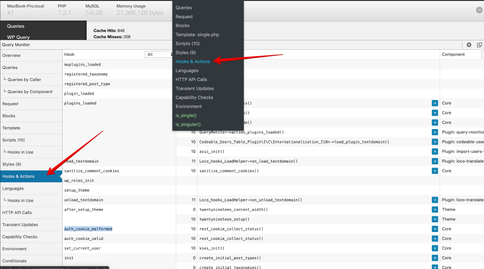Click is_singular() conditional in menu

click(x=188, y=124)
